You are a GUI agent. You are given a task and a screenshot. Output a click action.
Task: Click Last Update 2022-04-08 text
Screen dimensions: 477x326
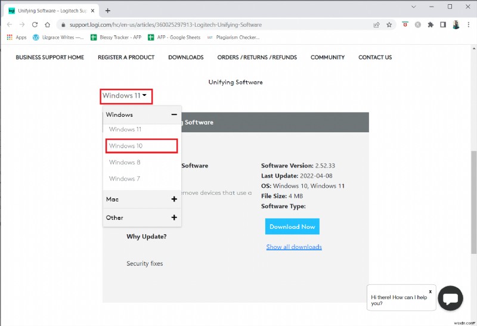(x=296, y=176)
